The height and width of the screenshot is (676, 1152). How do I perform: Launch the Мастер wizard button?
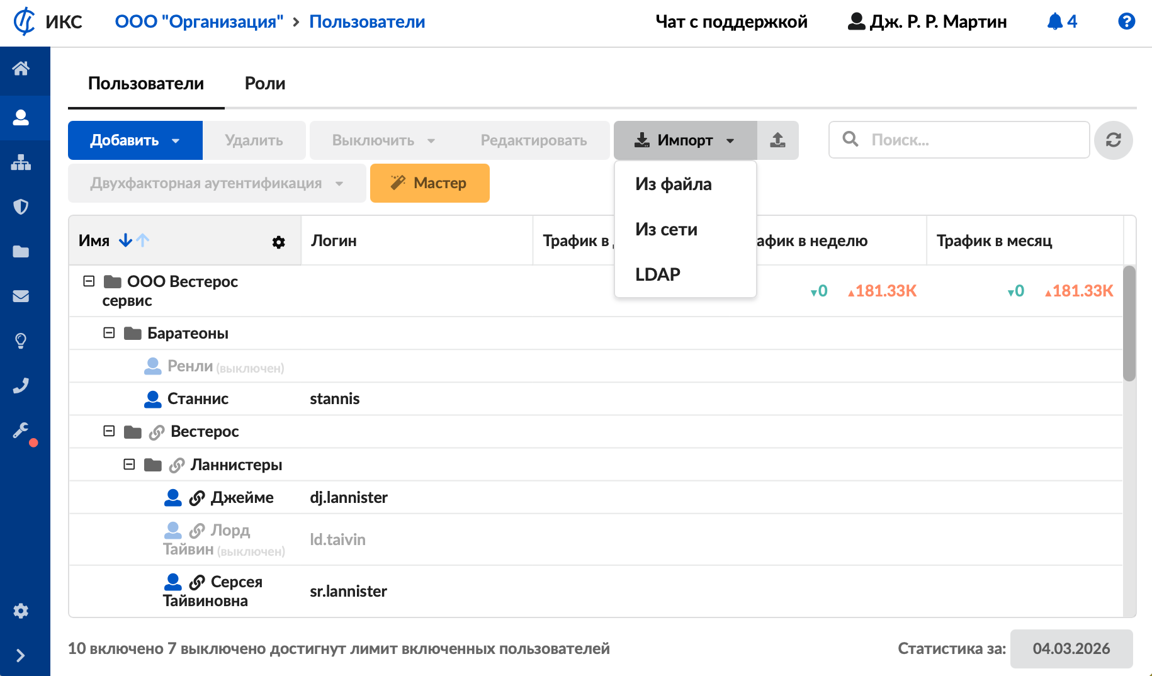click(x=429, y=183)
